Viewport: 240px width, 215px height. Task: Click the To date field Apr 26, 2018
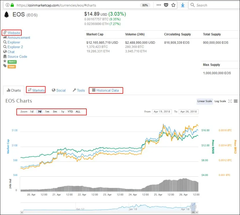click(x=189, y=112)
